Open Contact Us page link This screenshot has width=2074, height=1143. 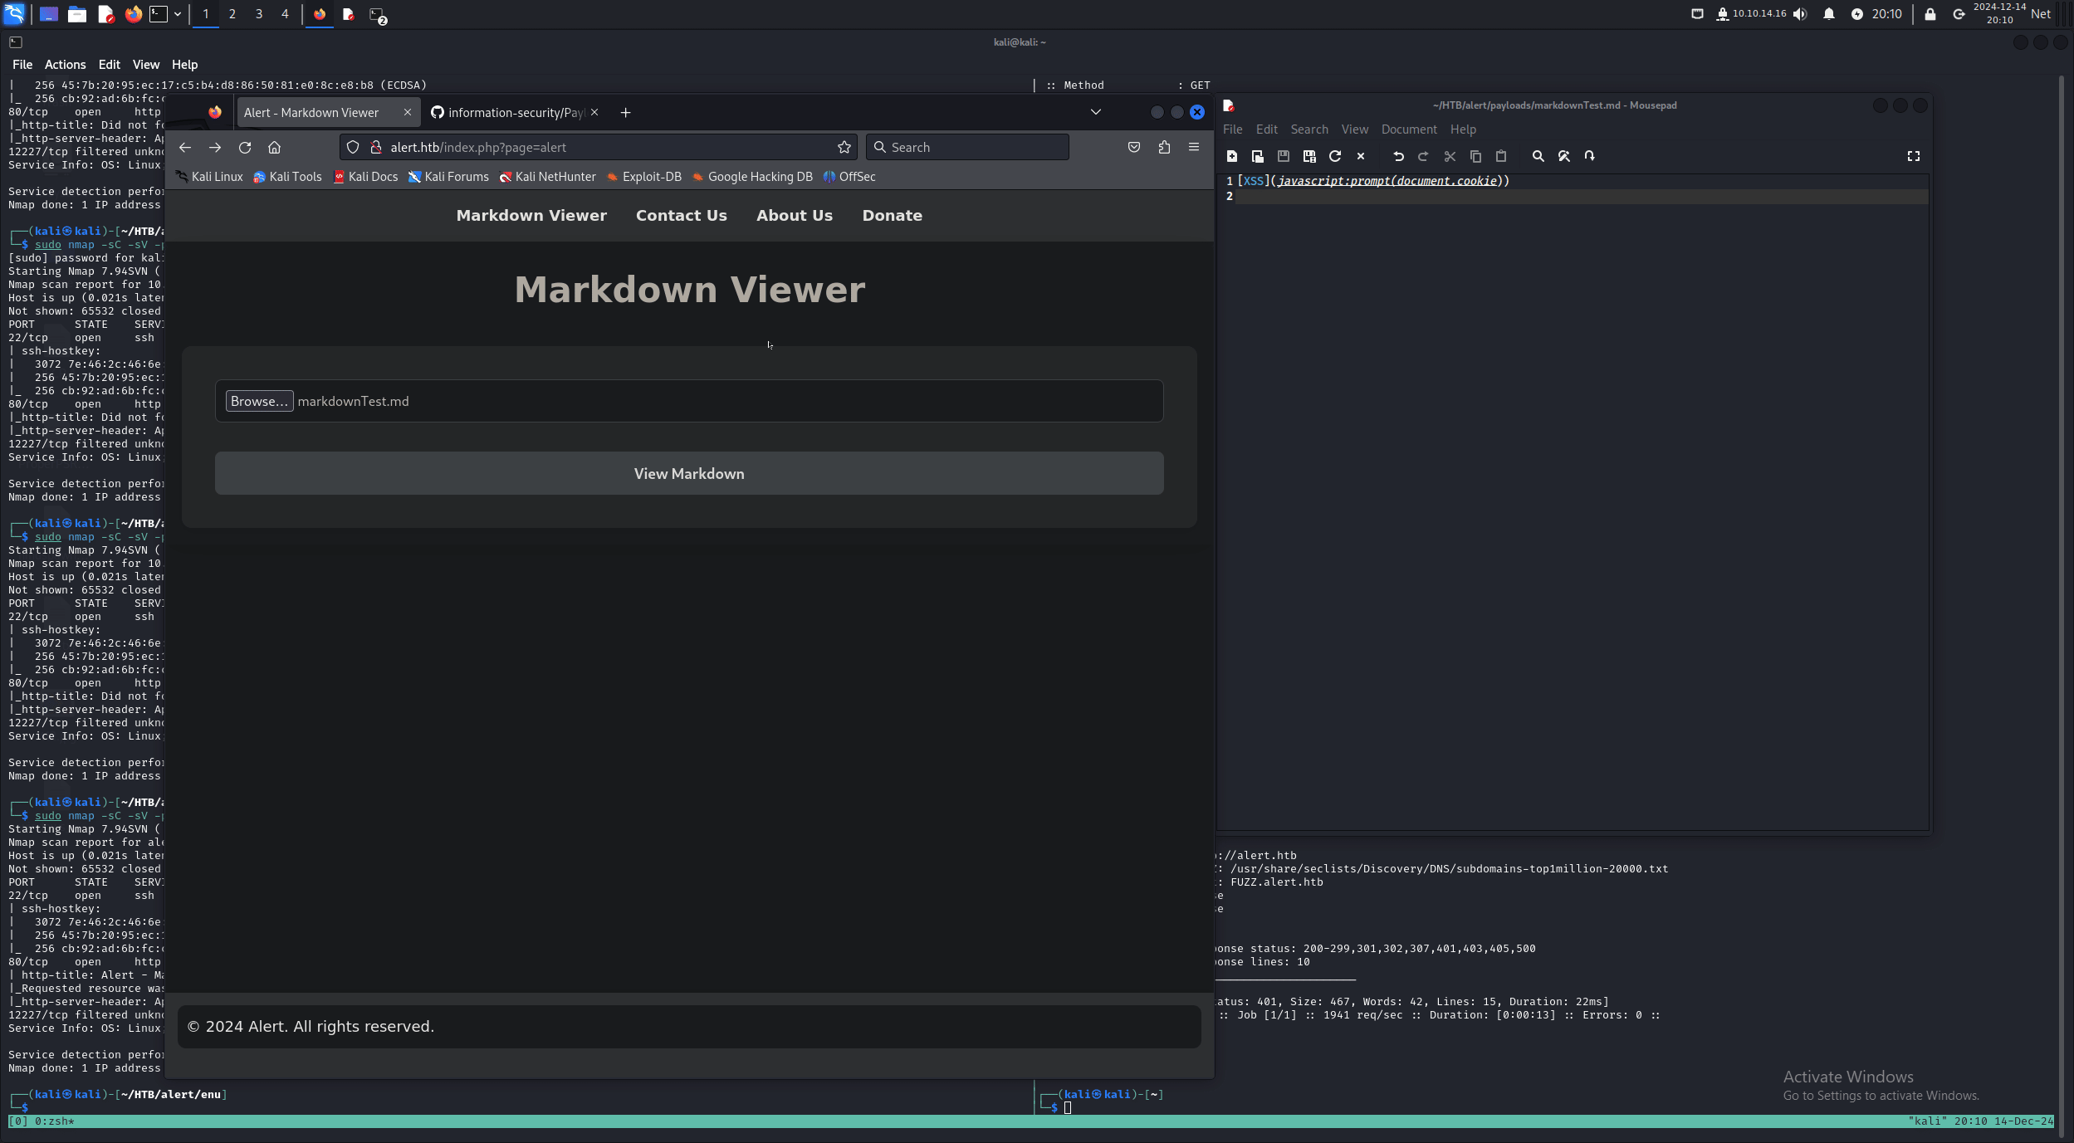(681, 216)
